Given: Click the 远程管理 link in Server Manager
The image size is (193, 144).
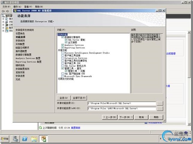Looking at the screenshot, I should point(171,53).
